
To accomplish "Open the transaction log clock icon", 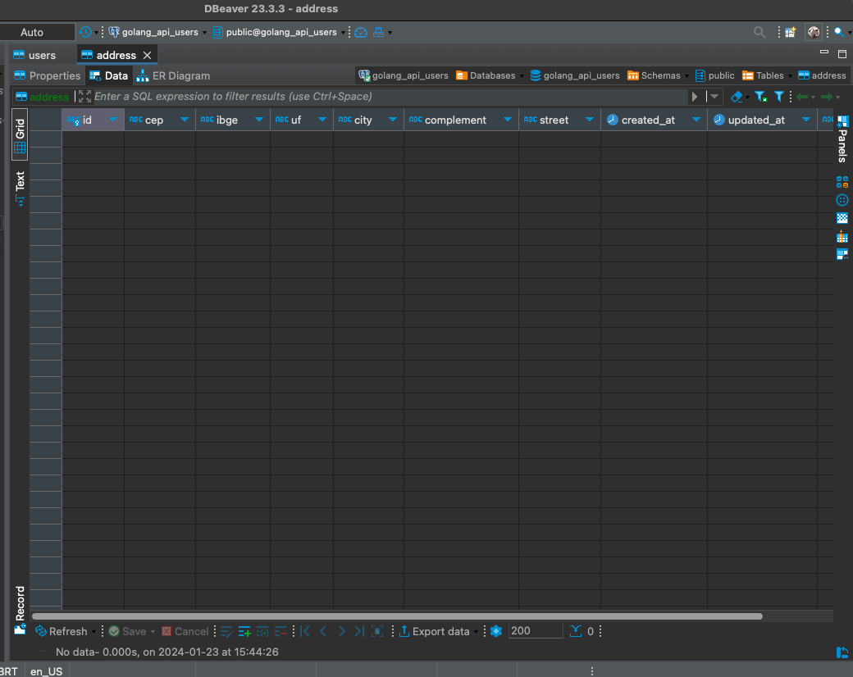I will (85, 32).
